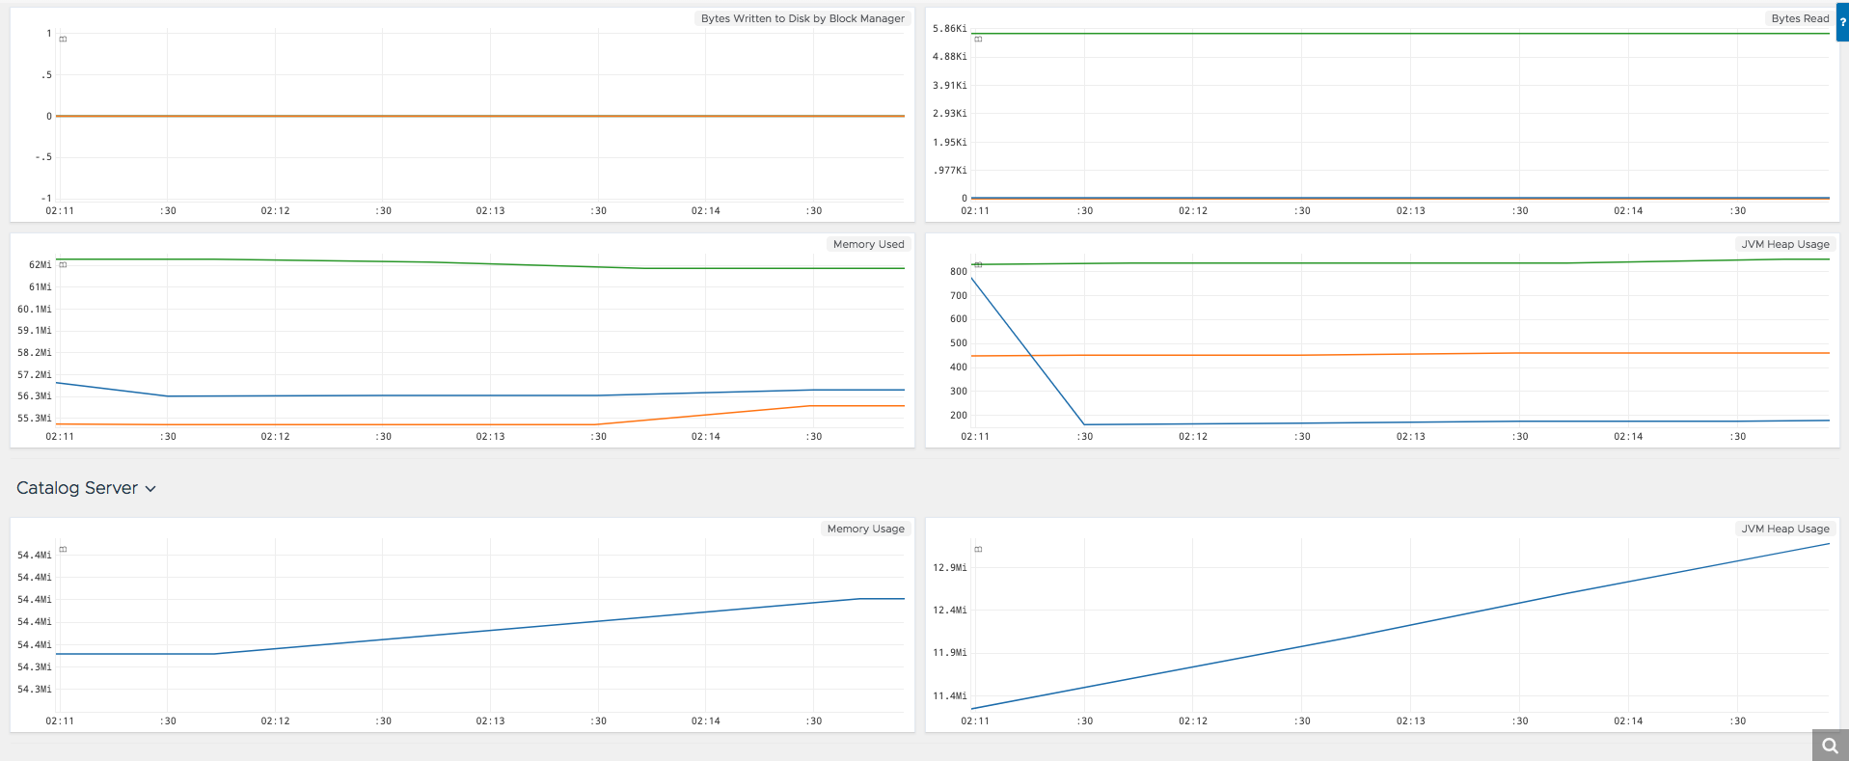
Task: Click the small legend icon in the Bytes Read chart
Action: 978,40
